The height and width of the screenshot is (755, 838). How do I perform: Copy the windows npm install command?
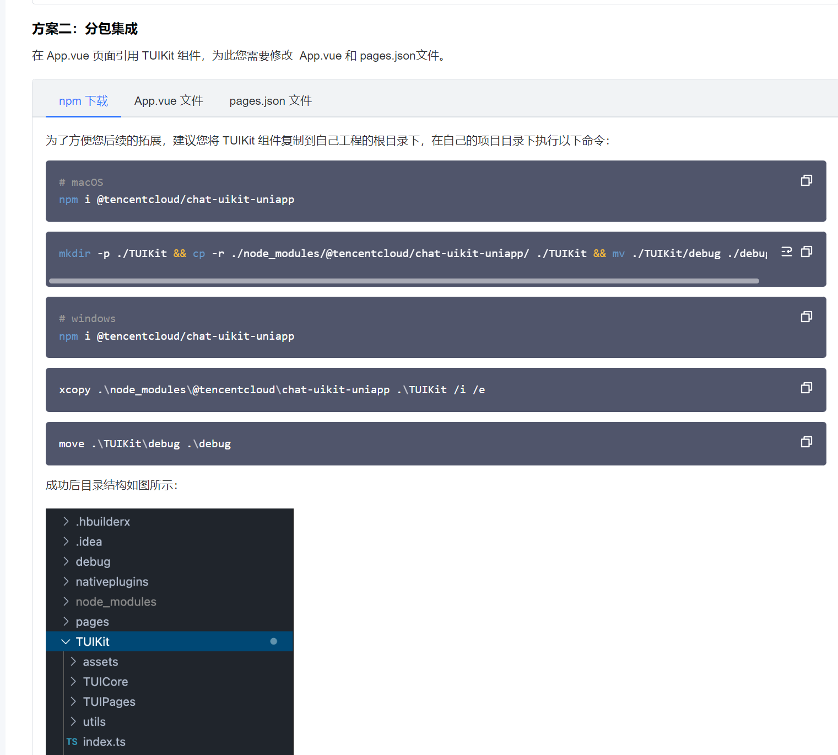tap(806, 317)
